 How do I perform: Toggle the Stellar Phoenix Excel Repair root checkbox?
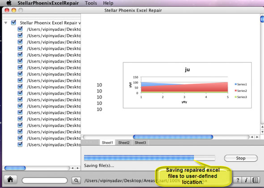[x=13, y=22]
